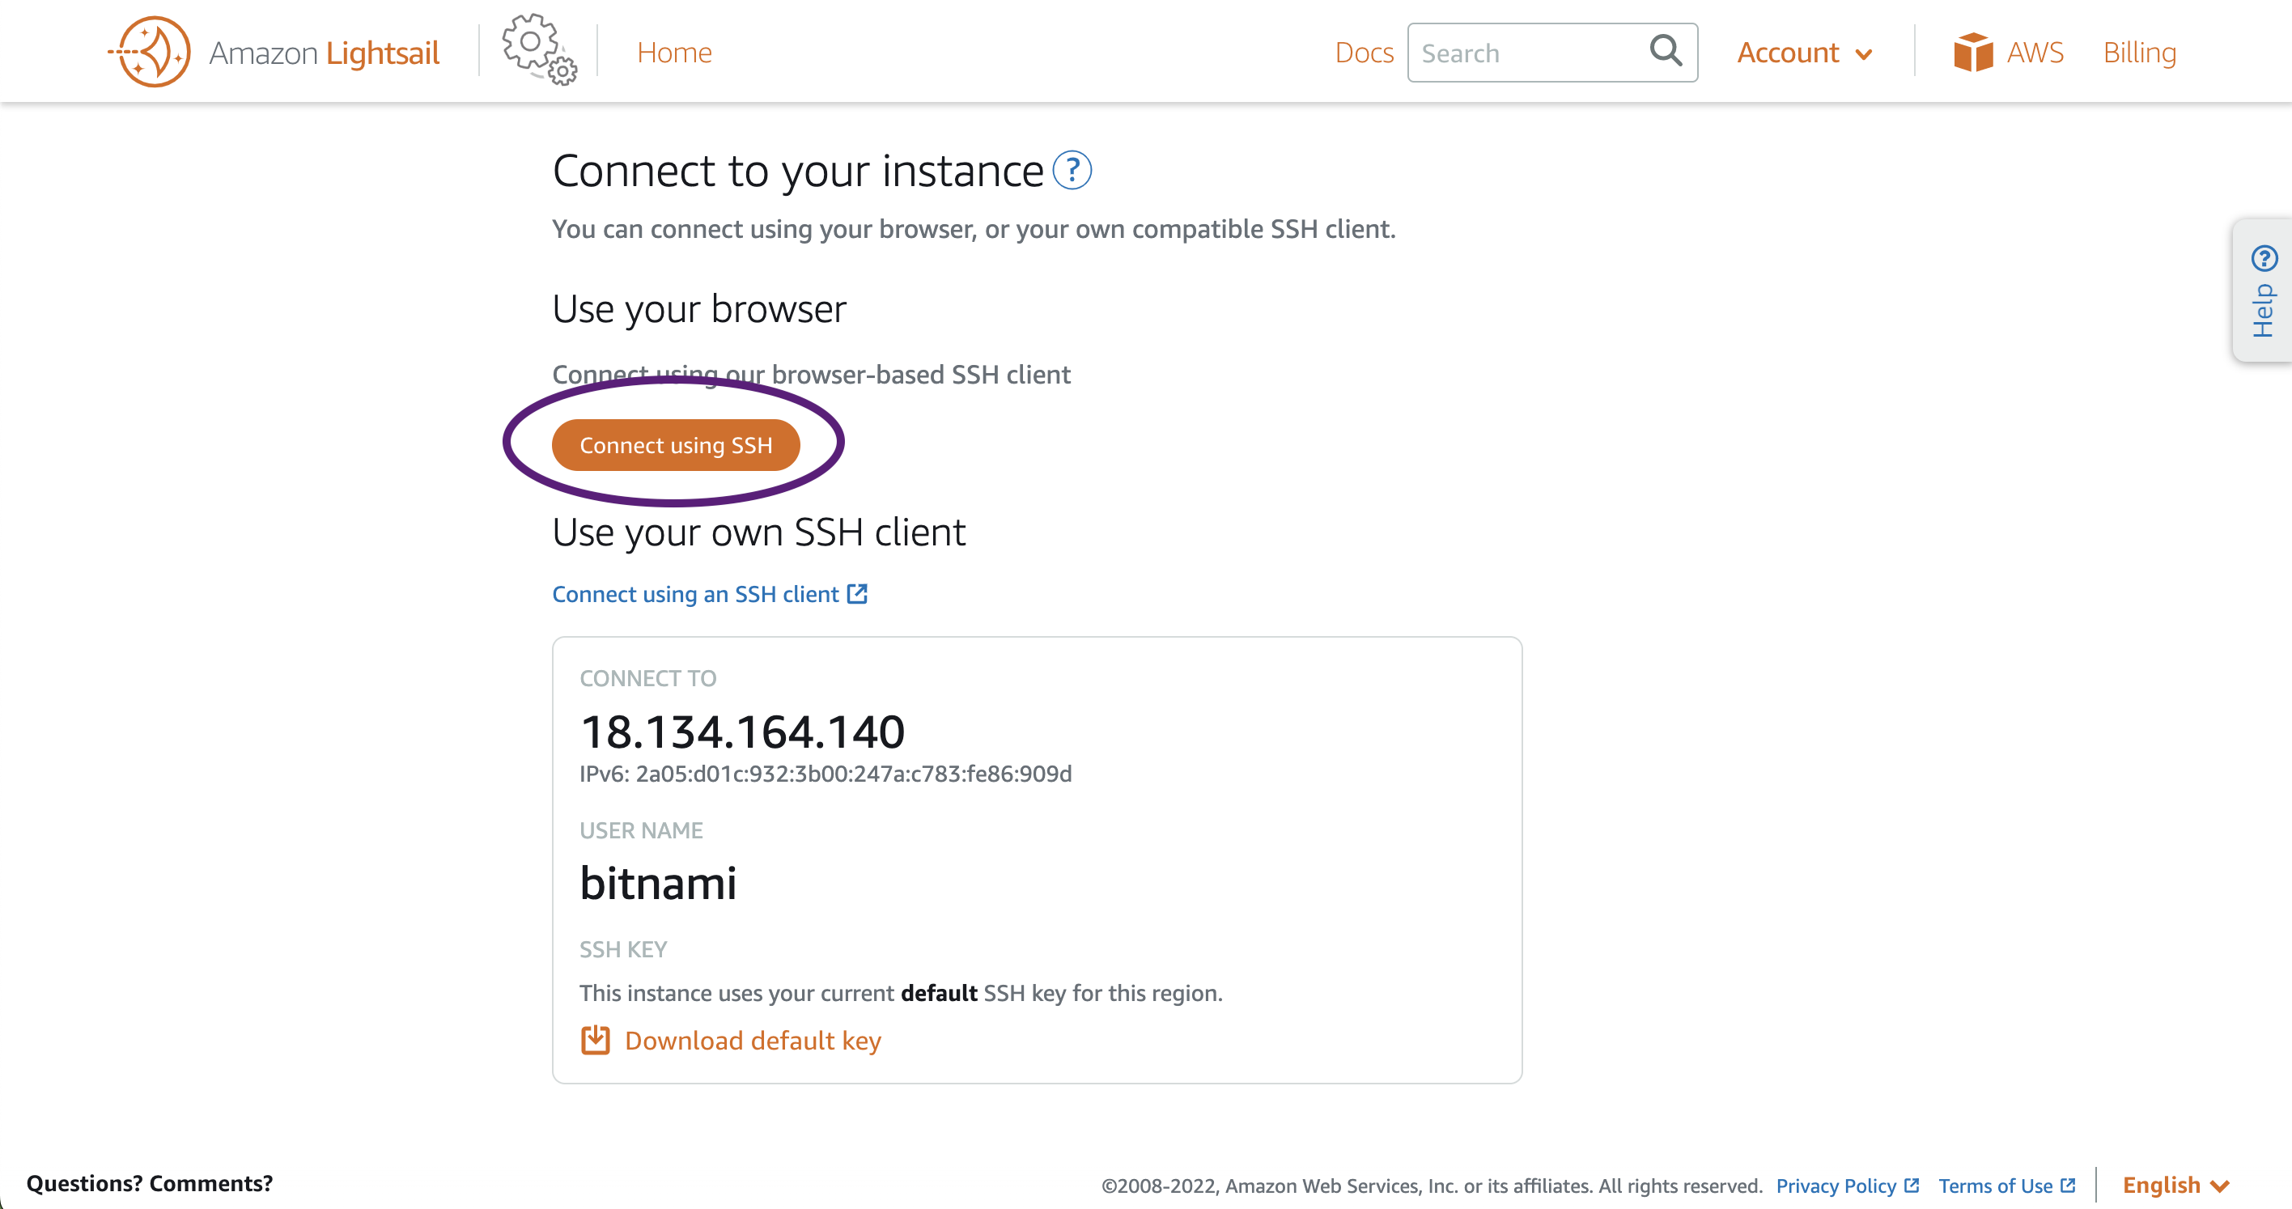Click the help question mark beside heading
The height and width of the screenshot is (1209, 2292).
point(1072,170)
